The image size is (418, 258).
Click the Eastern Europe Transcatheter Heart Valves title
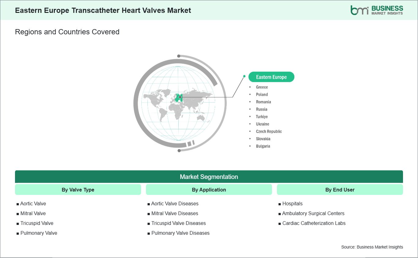103,10
